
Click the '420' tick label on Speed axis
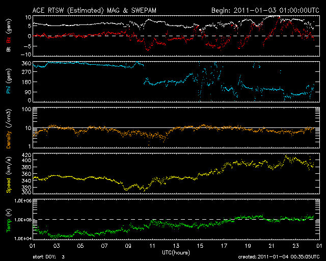(26, 155)
